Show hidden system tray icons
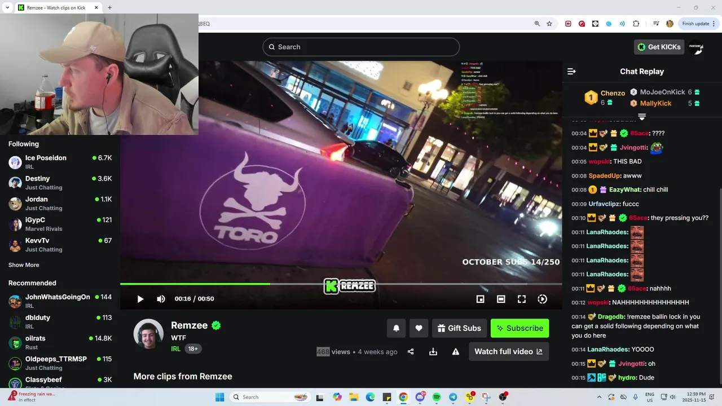This screenshot has width=722, height=406. click(599, 397)
